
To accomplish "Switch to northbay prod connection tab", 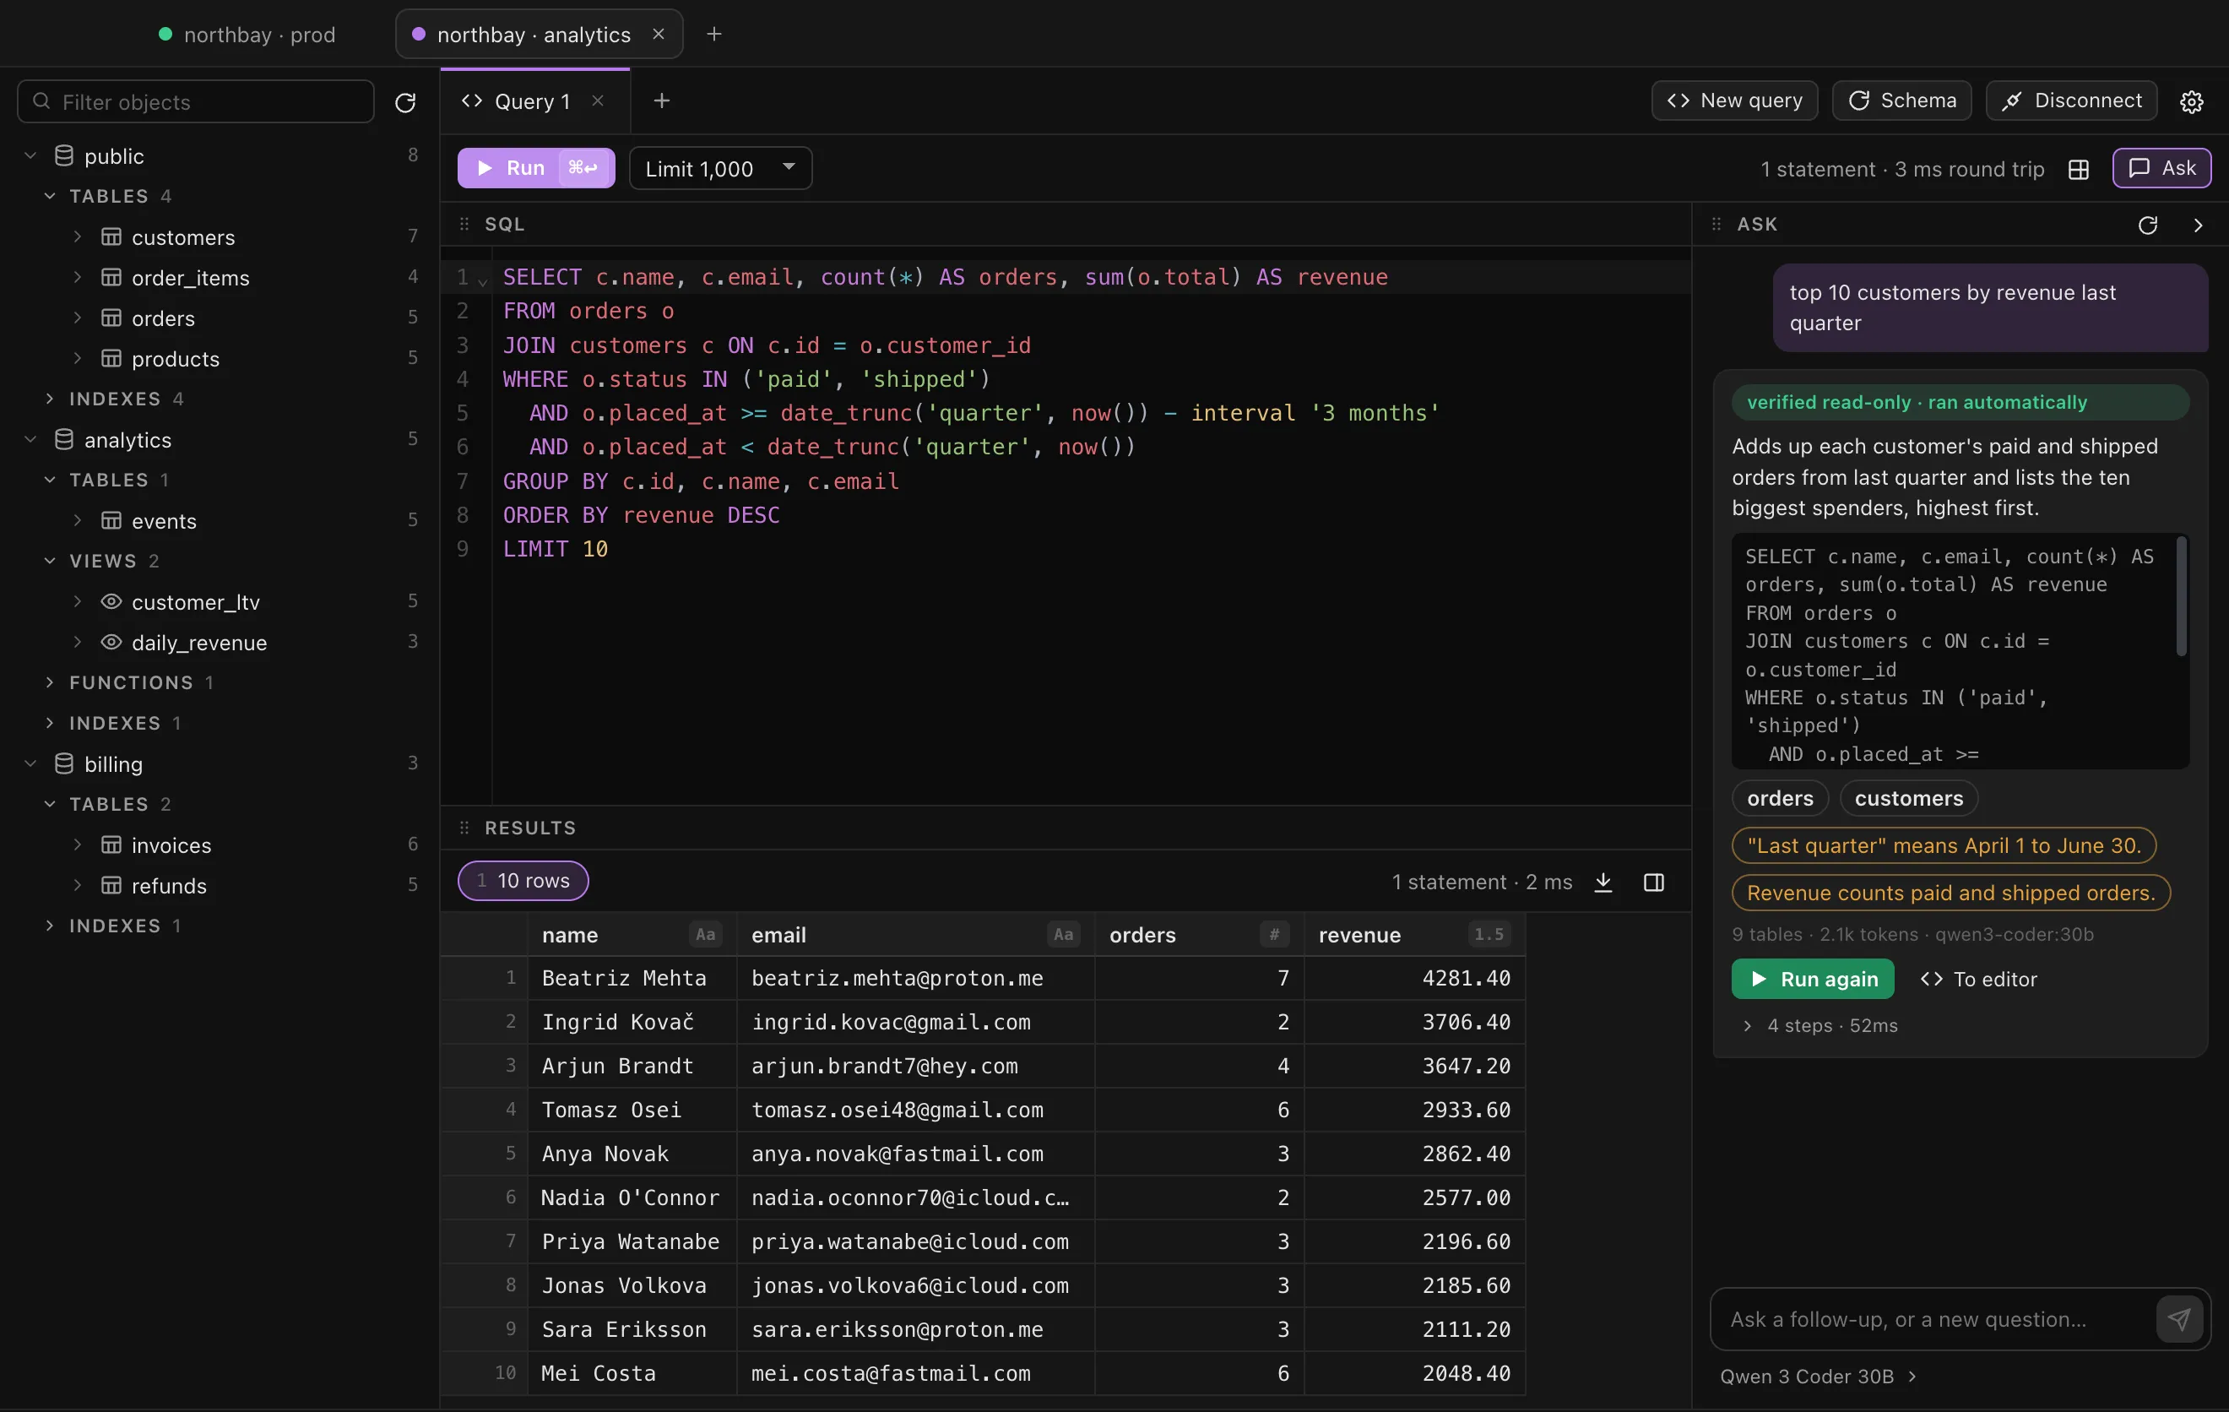I will click(247, 35).
